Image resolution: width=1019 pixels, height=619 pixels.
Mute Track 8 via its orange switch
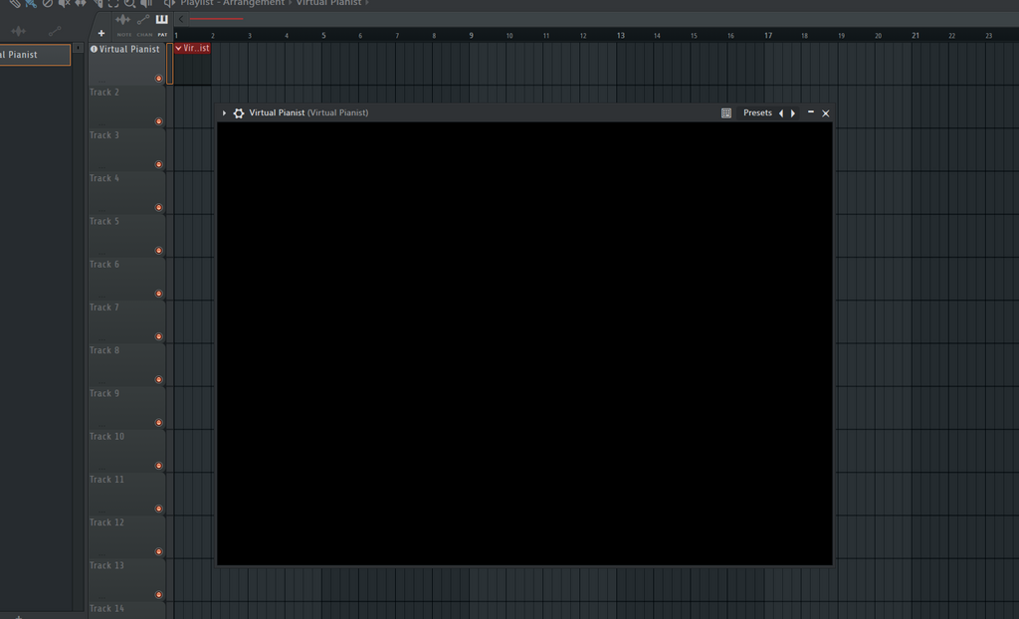tap(158, 379)
